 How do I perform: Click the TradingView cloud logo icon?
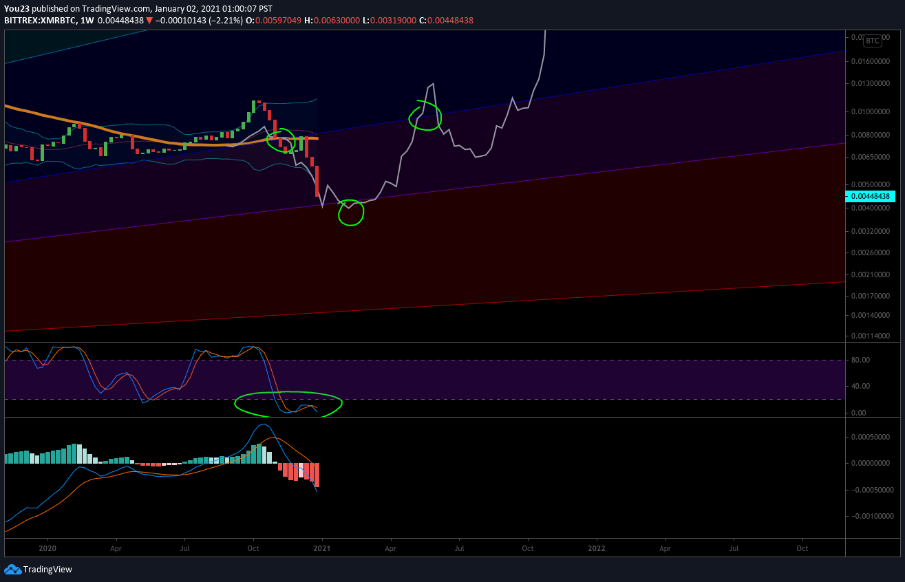coord(13,569)
